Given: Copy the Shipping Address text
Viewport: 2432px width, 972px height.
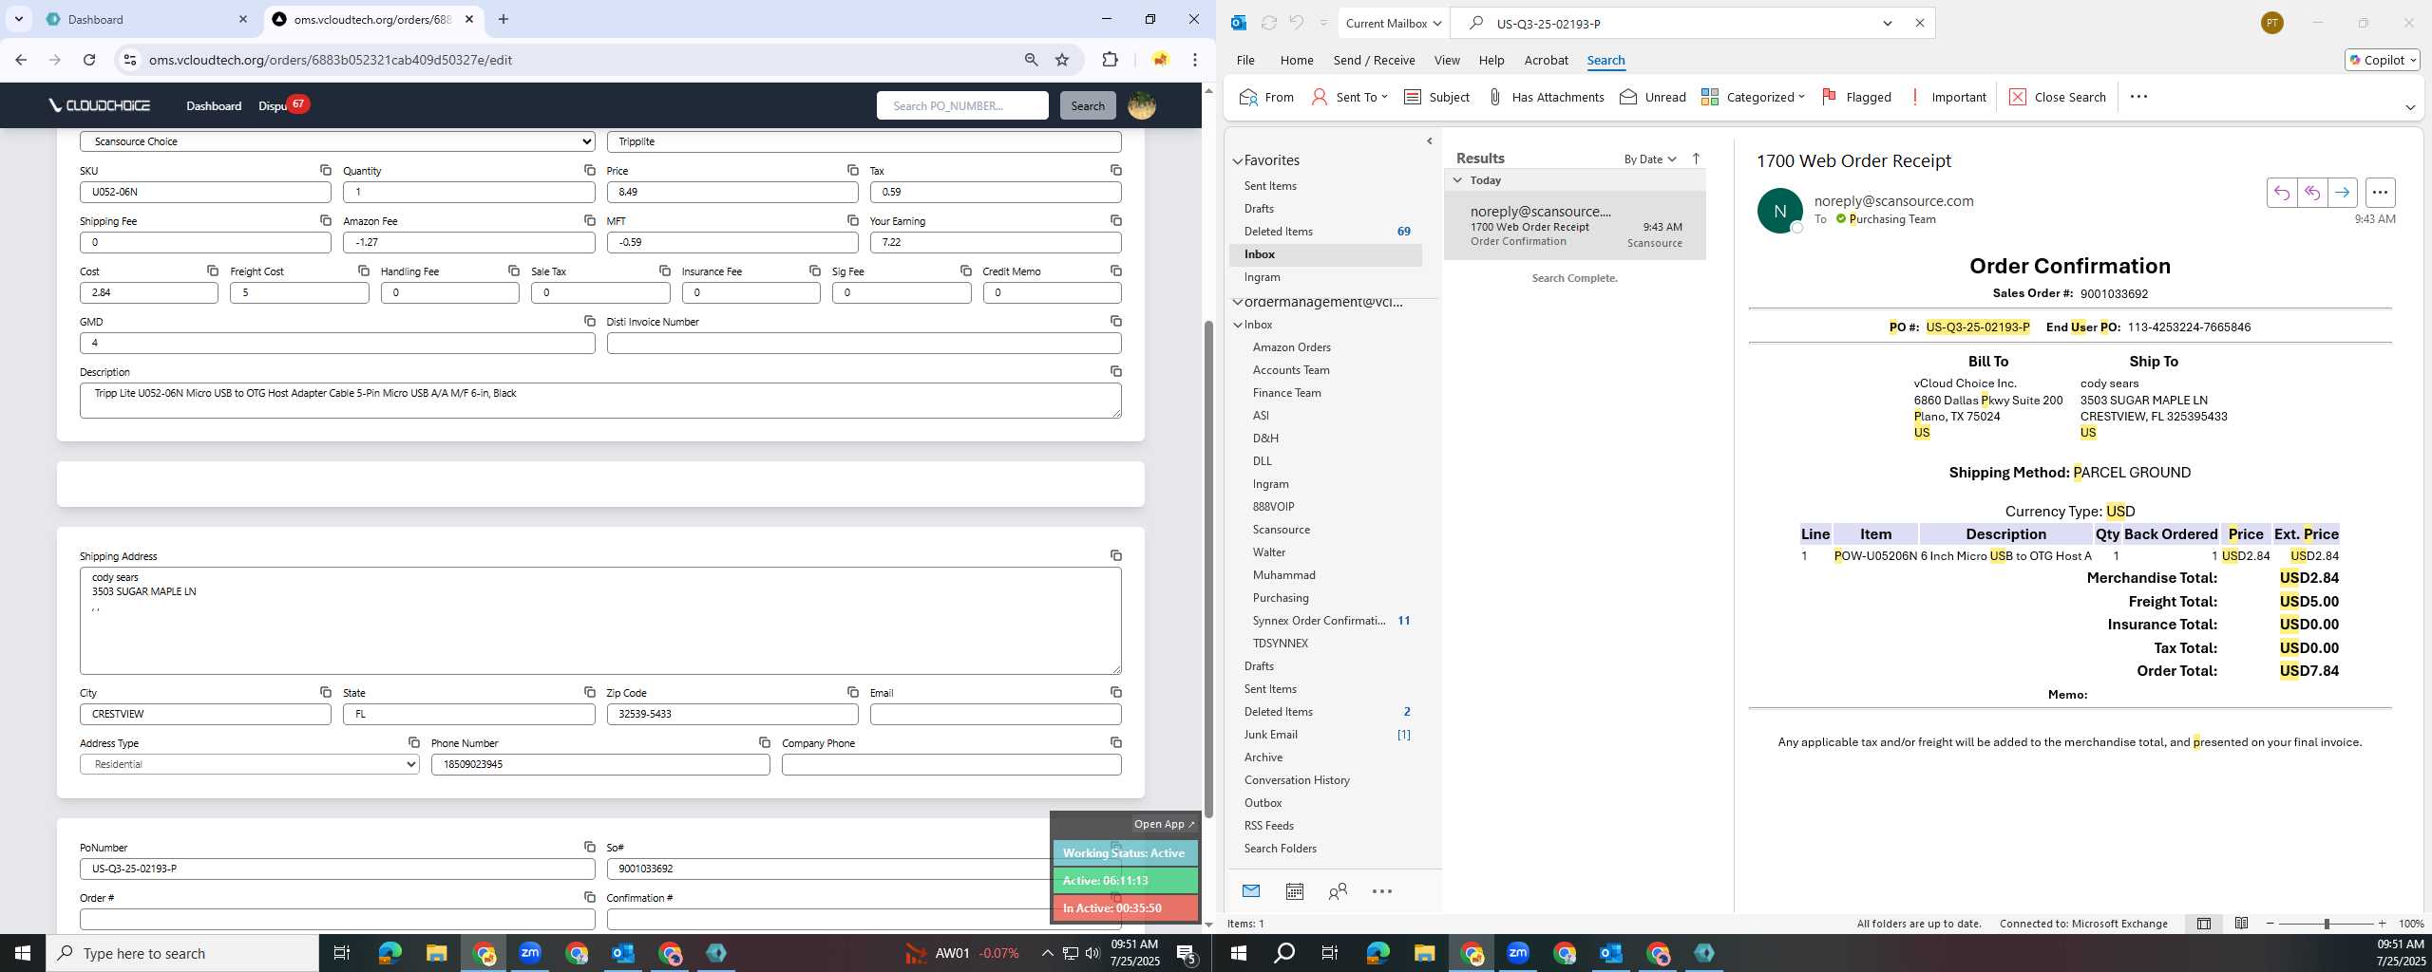Looking at the screenshot, I should pyautogui.click(x=1115, y=555).
